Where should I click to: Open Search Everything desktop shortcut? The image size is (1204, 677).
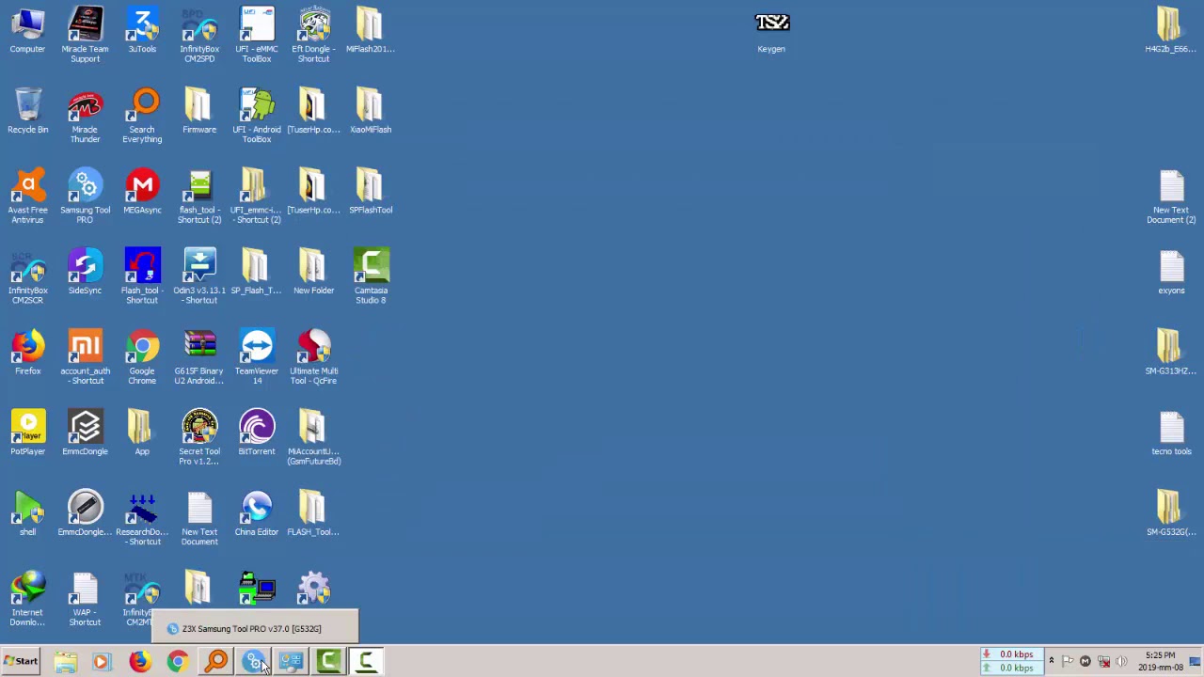[142, 116]
